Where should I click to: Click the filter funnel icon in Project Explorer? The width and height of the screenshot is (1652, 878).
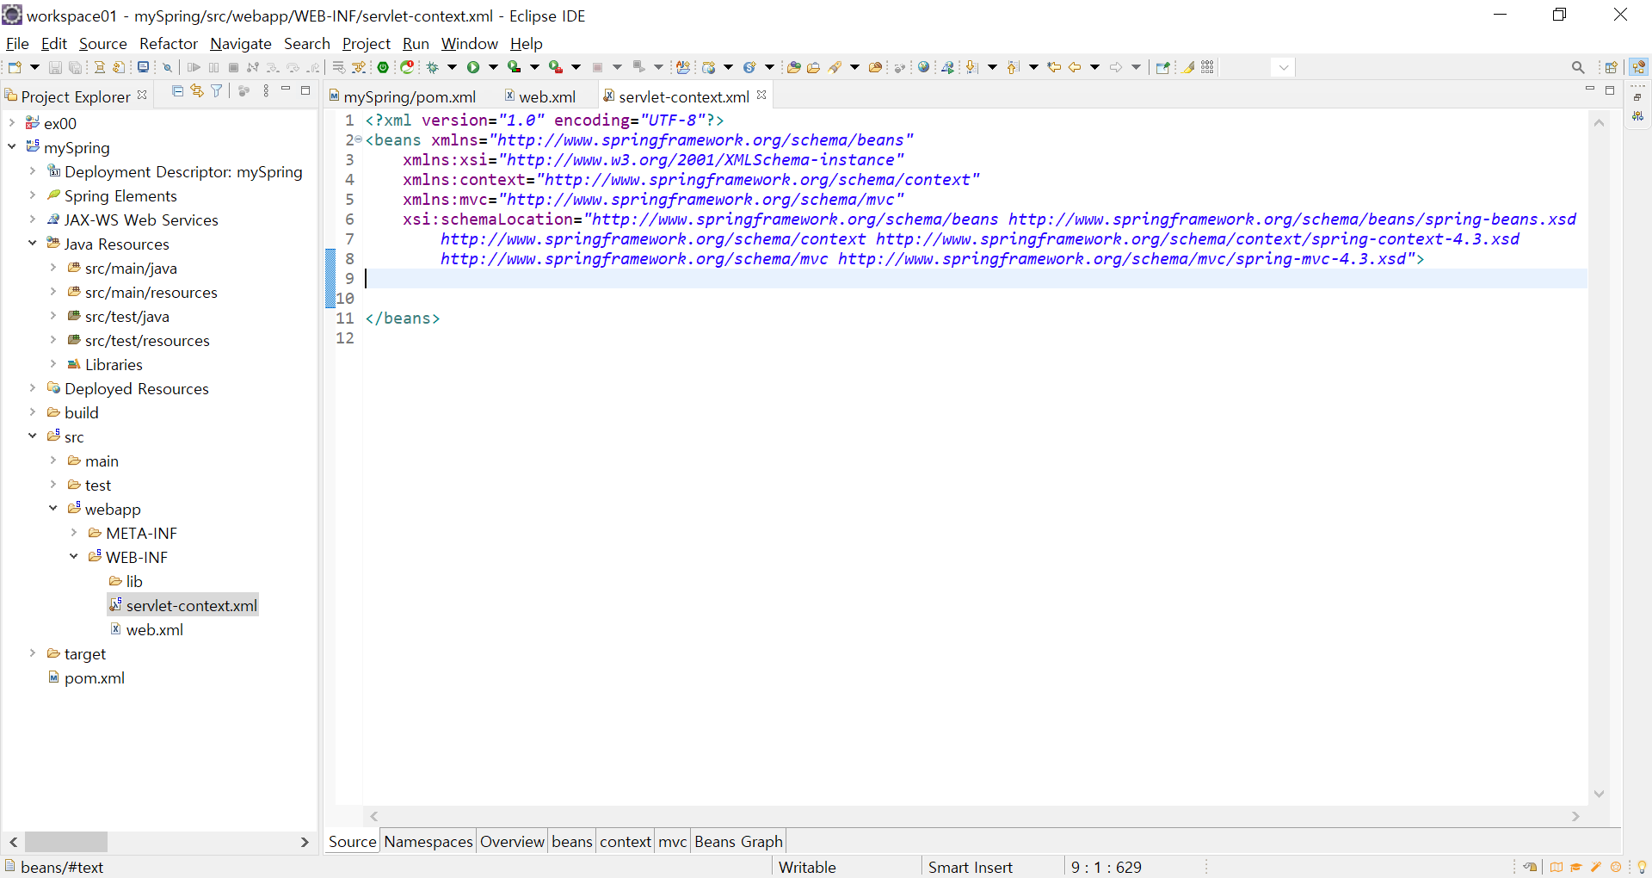click(217, 90)
